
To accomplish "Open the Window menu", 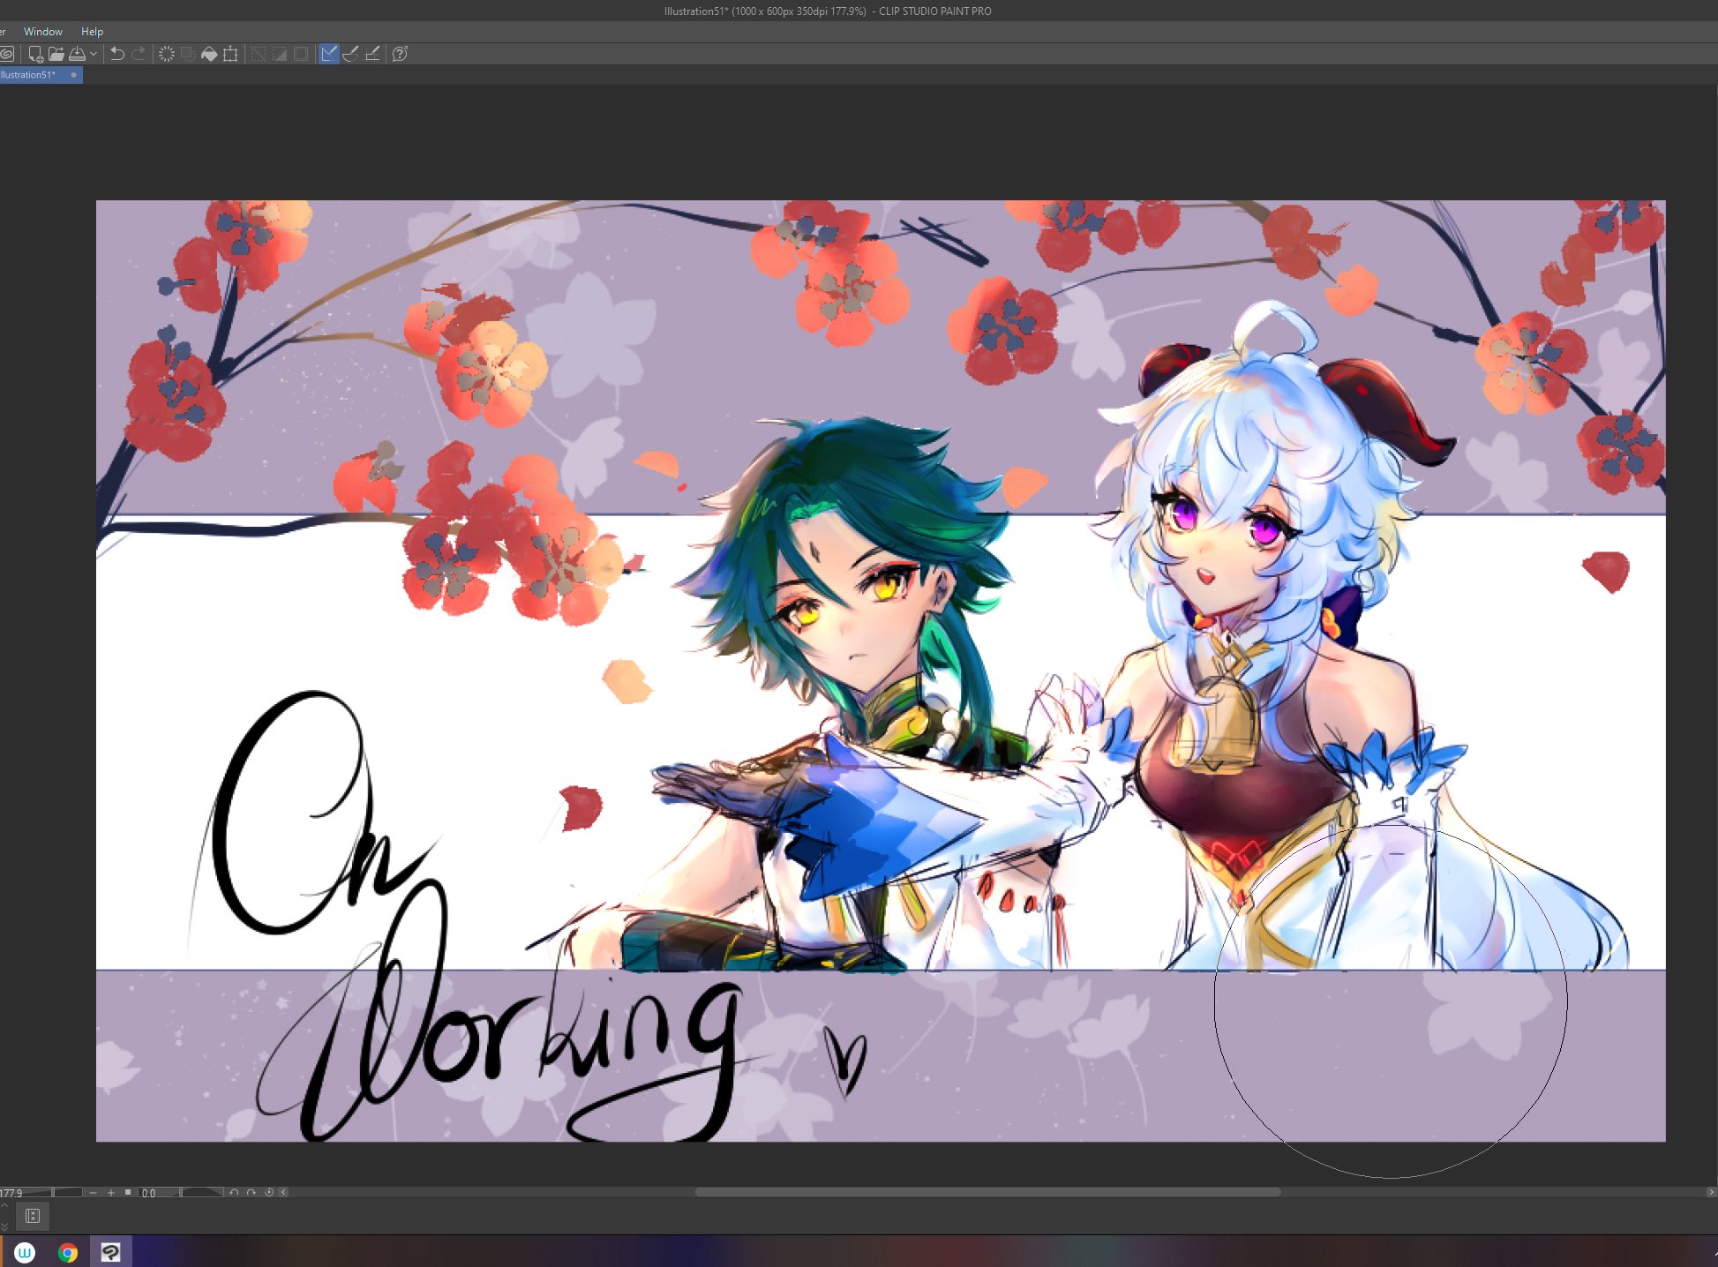I will pyautogui.click(x=43, y=31).
